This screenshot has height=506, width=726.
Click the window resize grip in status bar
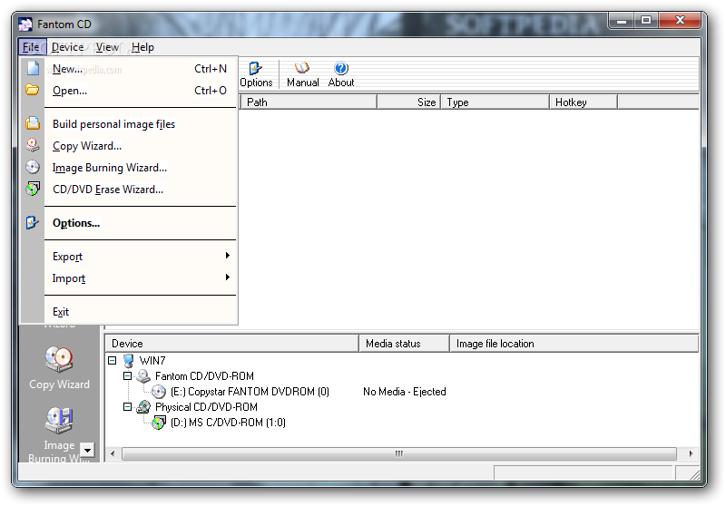click(x=694, y=474)
